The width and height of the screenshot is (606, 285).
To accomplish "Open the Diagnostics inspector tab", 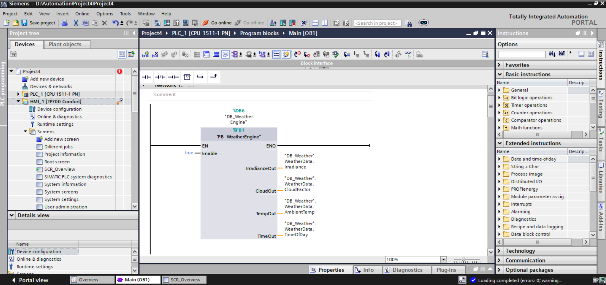I will coord(407,270).
